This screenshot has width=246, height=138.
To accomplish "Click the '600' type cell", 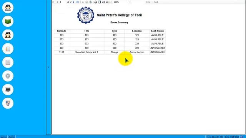I will 115,48.
